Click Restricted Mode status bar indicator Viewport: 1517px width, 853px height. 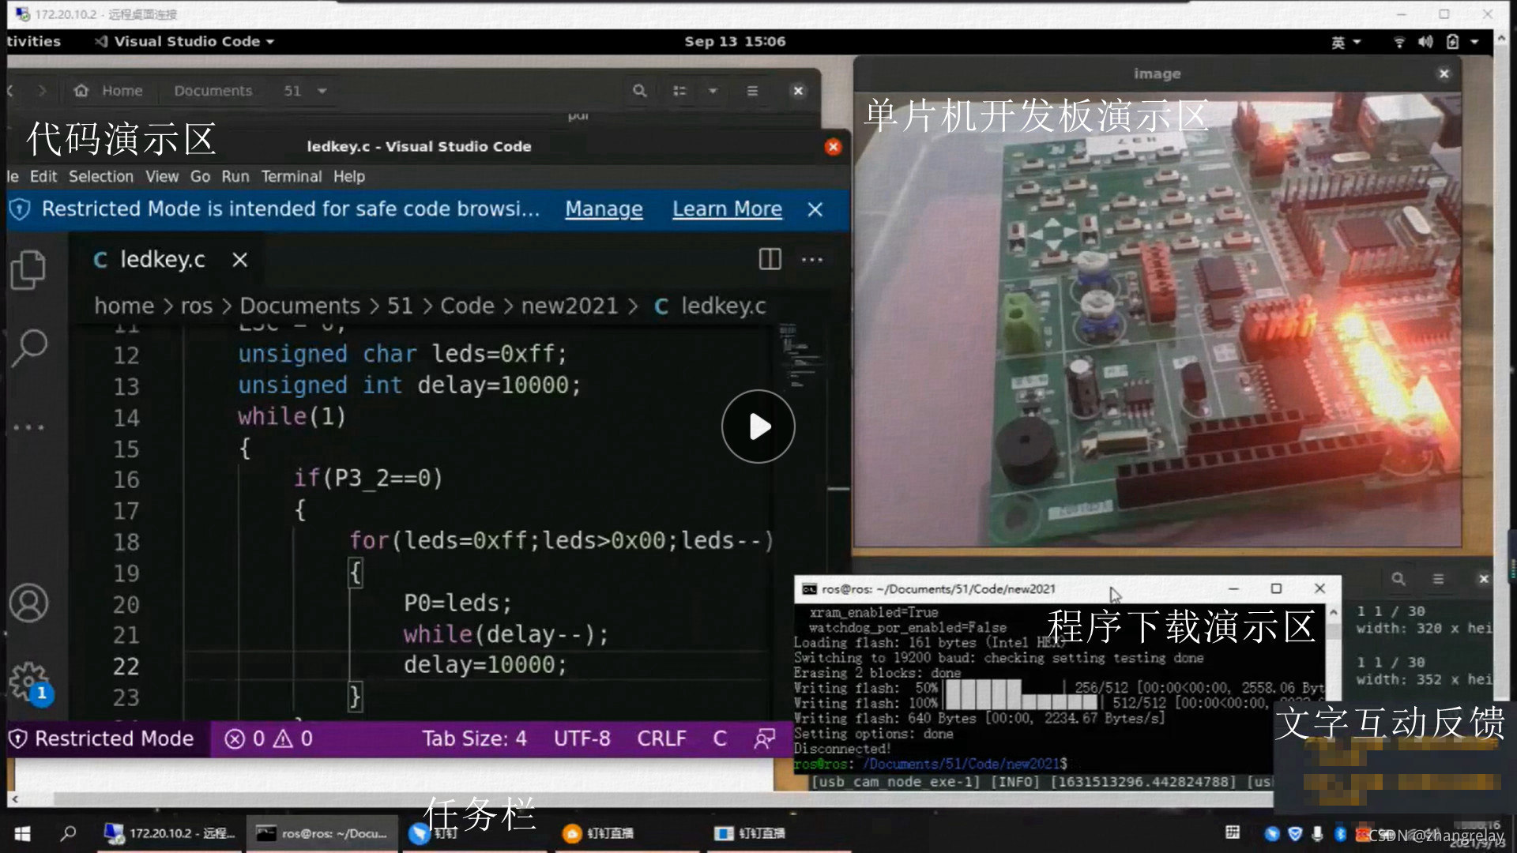coord(103,738)
